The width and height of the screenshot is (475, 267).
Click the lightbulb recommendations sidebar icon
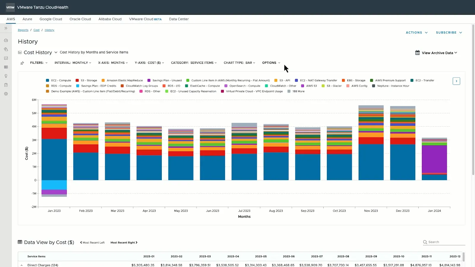6,76
